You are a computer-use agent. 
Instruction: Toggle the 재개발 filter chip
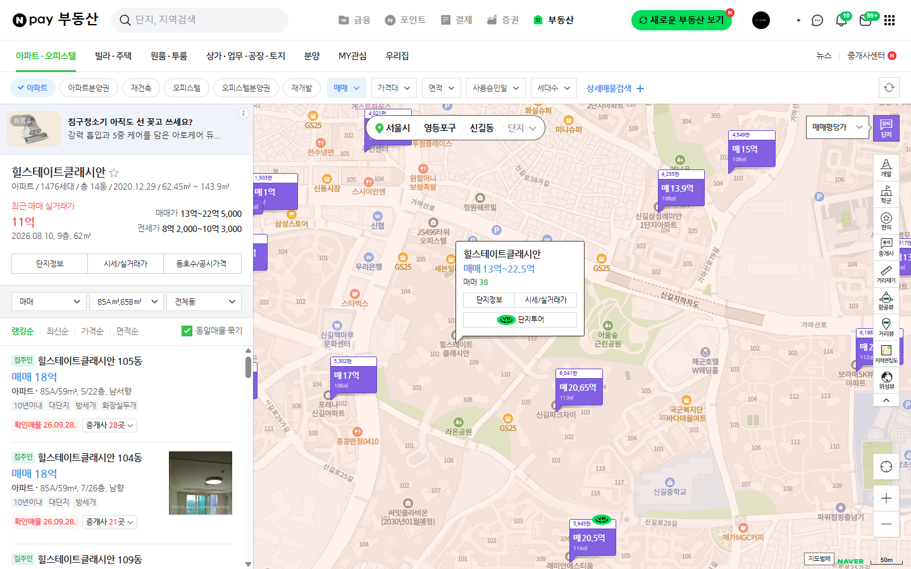point(302,88)
